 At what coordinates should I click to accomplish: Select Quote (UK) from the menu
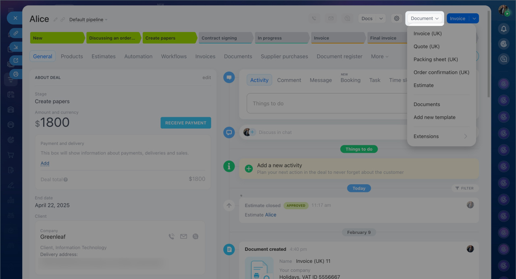point(427,46)
